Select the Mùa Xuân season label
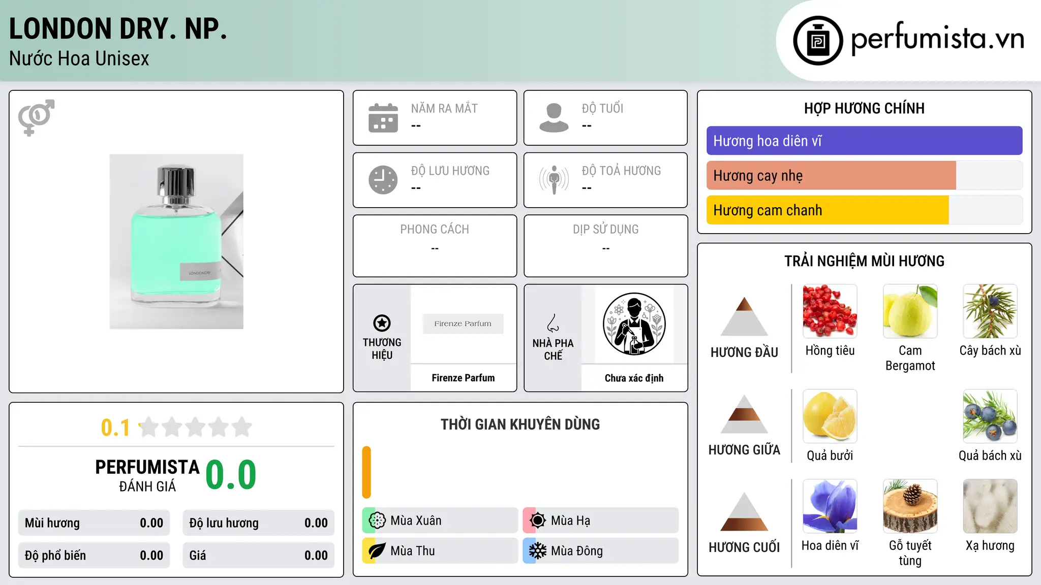Image resolution: width=1041 pixels, height=585 pixels. (416, 521)
